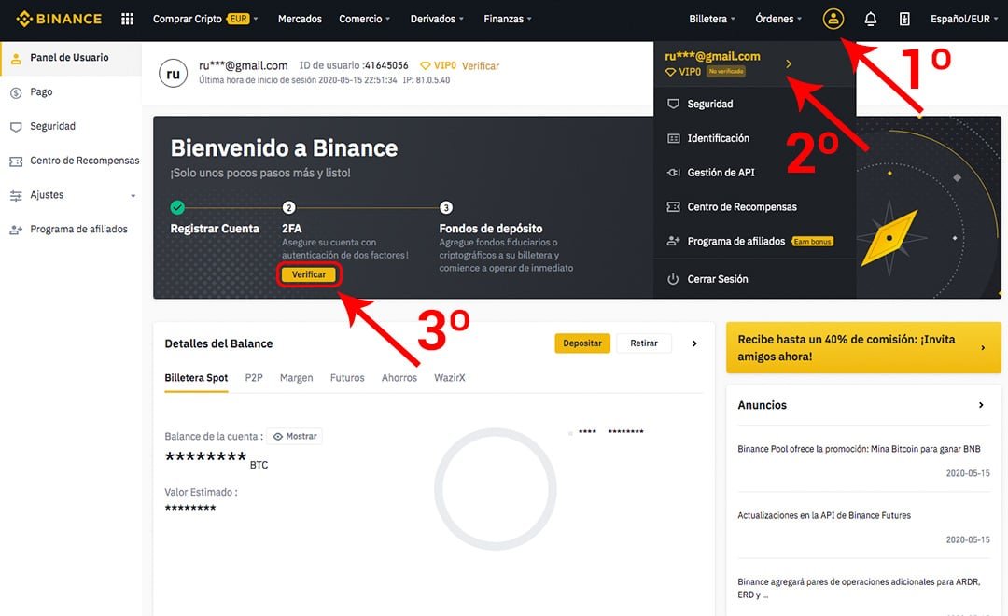Switch to the Billetera Spot tab
The width and height of the screenshot is (1008, 616).
pos(196,378)
